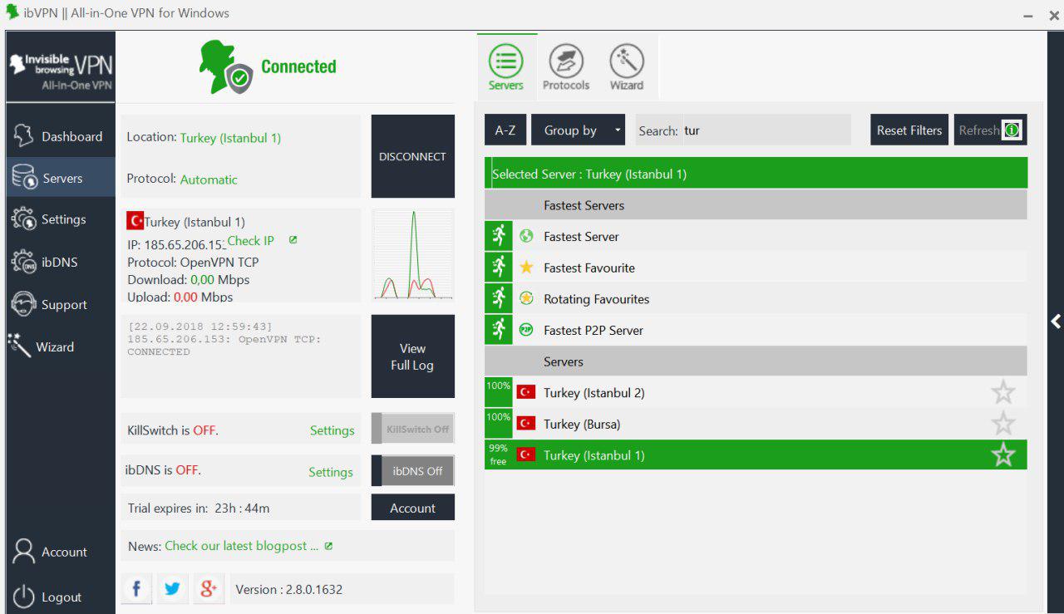The image size is (1064, 614).
Task: Select the Turkey (Bursa) server
Action: point(756,424)
